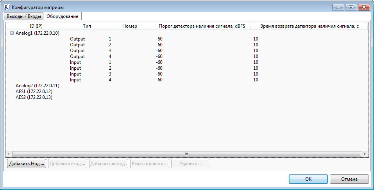The image size is (374, 190).
Task: Click the Добавить Нод button
Action: (x=27, y=164)
